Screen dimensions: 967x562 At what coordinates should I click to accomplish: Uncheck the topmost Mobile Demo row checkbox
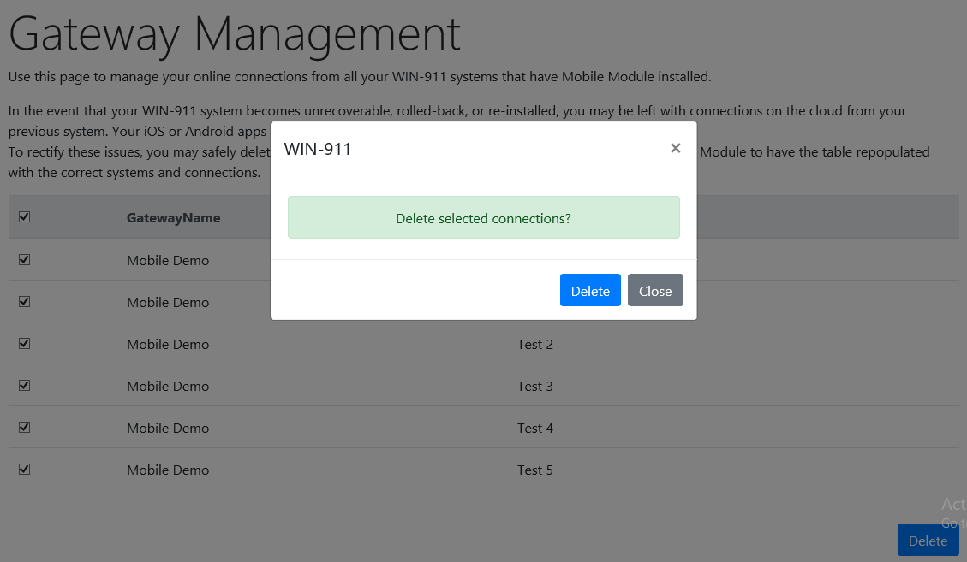tap(24, 259)
